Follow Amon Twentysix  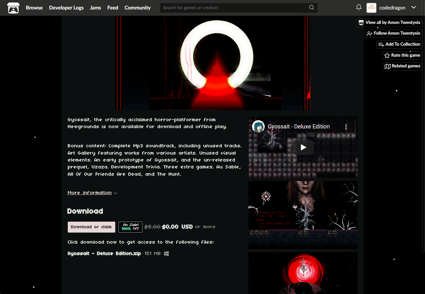click(x=393, y=33)
